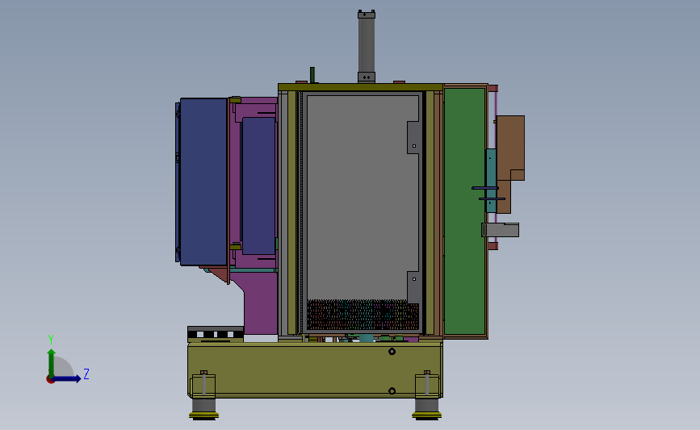Select the right leveling foot under the base

point(427,408)
